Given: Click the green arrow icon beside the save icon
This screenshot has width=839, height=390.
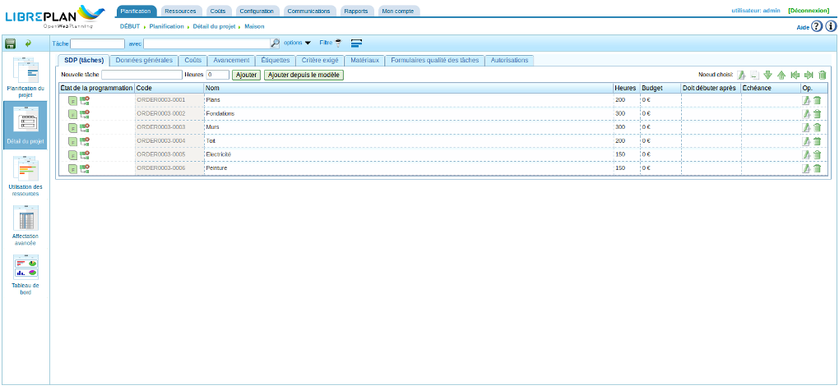Looking at the screenshot, I should coord(29,43).
